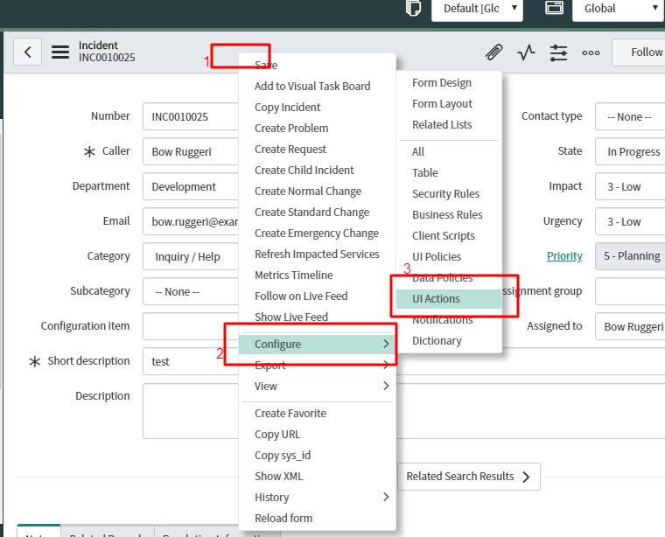Image resolution: width=665 pixels, height=537 pixels.
Task: Expand Related Search Results
Action: tap(469, 477)
